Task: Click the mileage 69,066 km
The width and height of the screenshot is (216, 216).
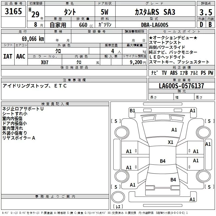Action: point(33,39)
